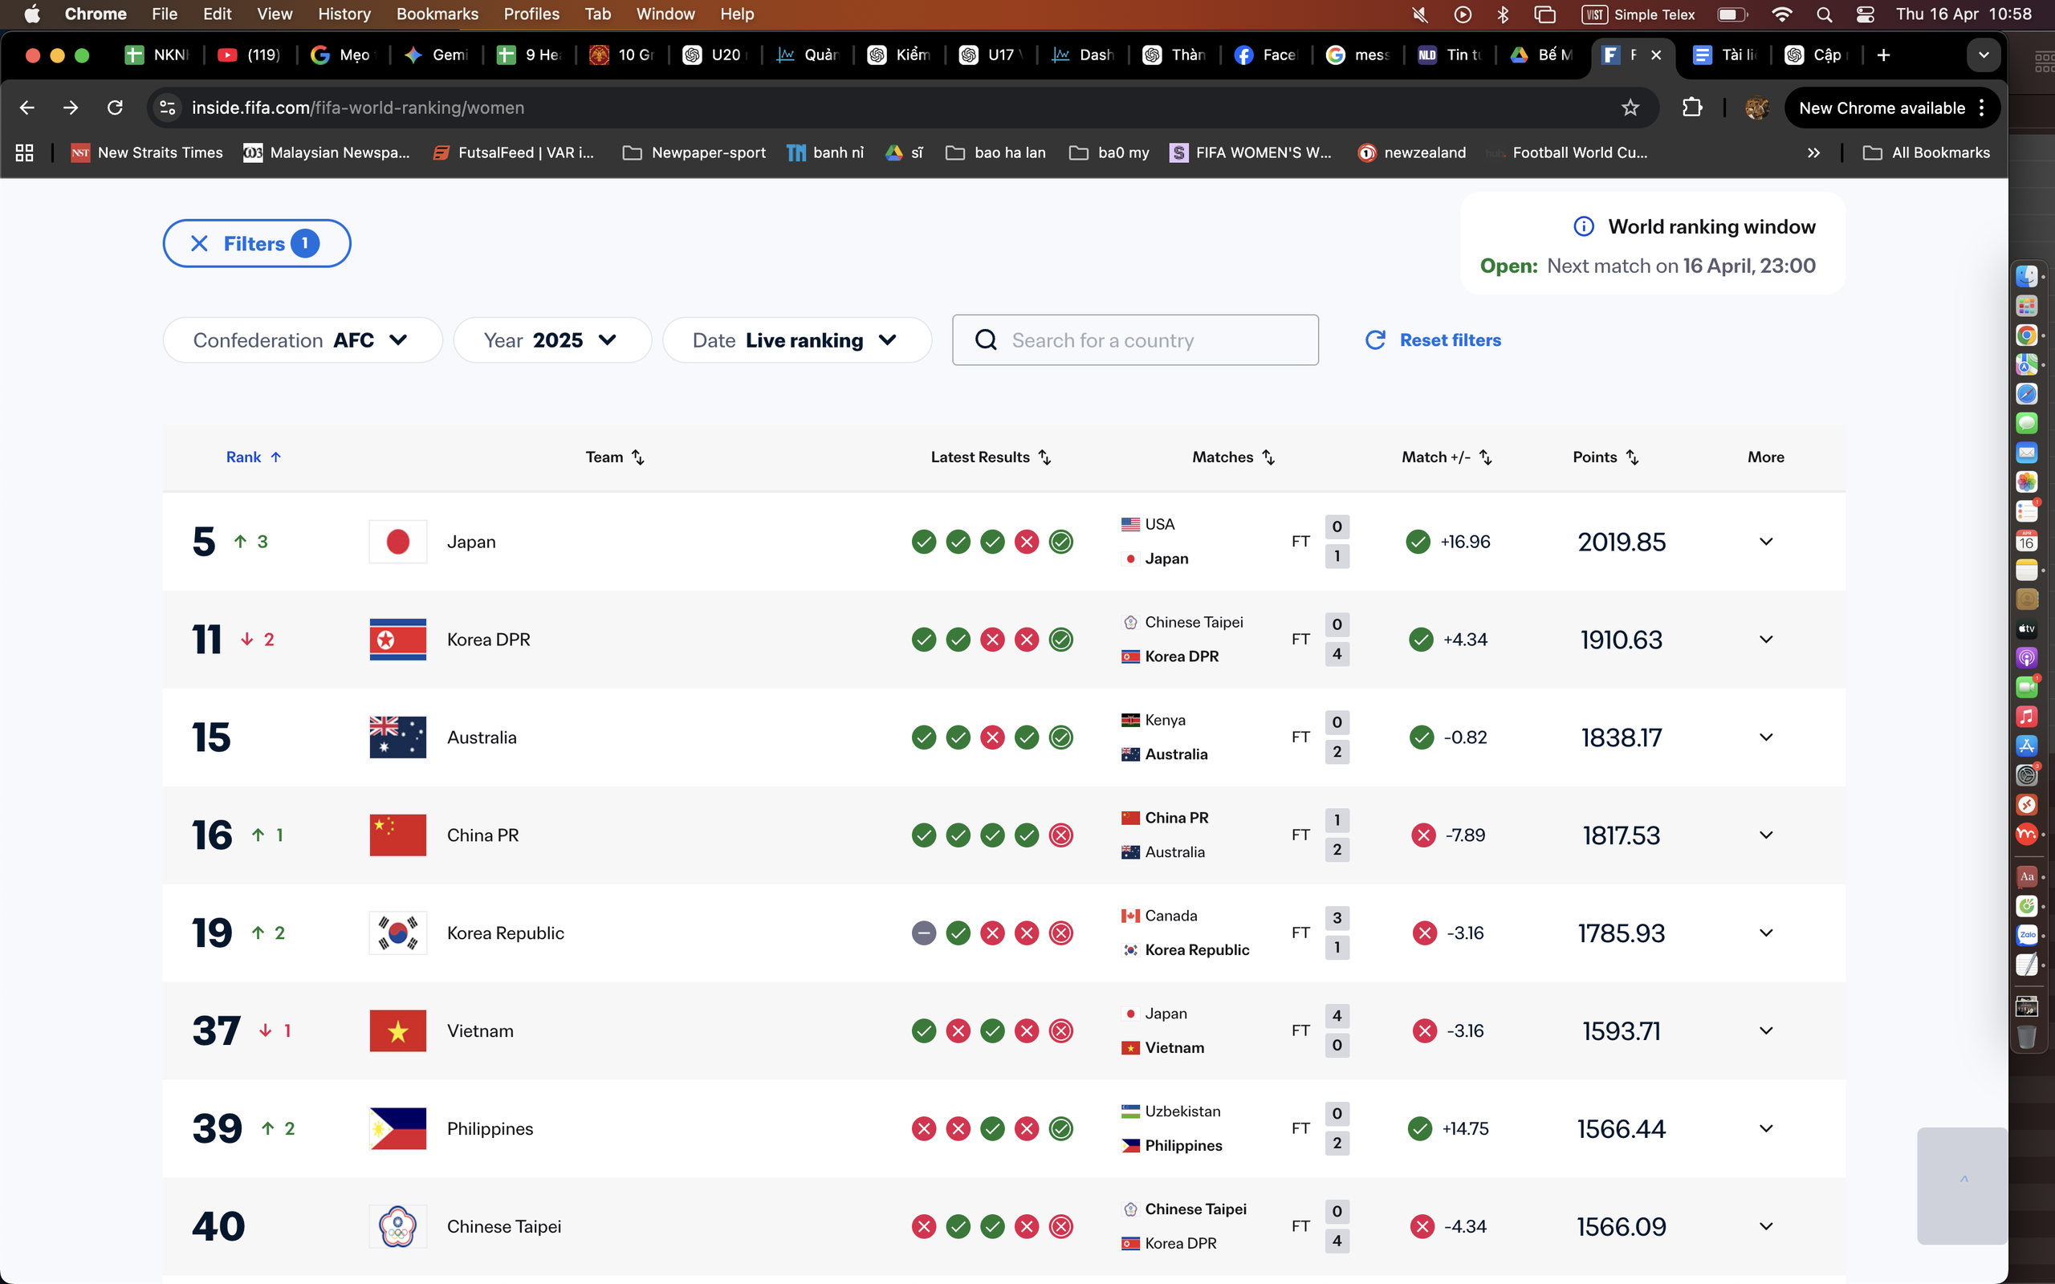
Task: Click the info icon in World ranking window
Action: coord(1585,226)
